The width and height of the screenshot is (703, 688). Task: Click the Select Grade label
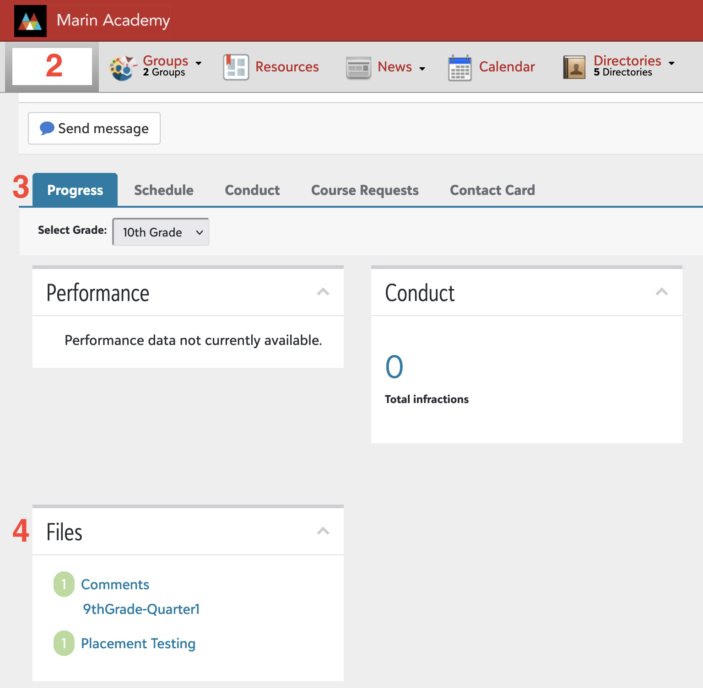pos(72,230)
